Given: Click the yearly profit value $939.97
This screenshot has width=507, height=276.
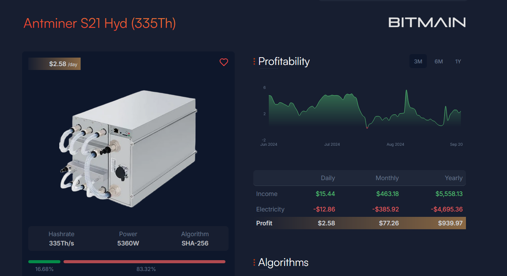Looking at the screenshot, I should pos(450,223).
